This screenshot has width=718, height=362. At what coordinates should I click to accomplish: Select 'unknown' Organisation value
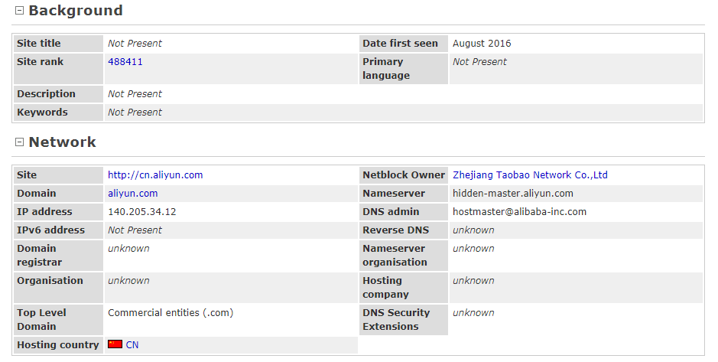[128, 280]
